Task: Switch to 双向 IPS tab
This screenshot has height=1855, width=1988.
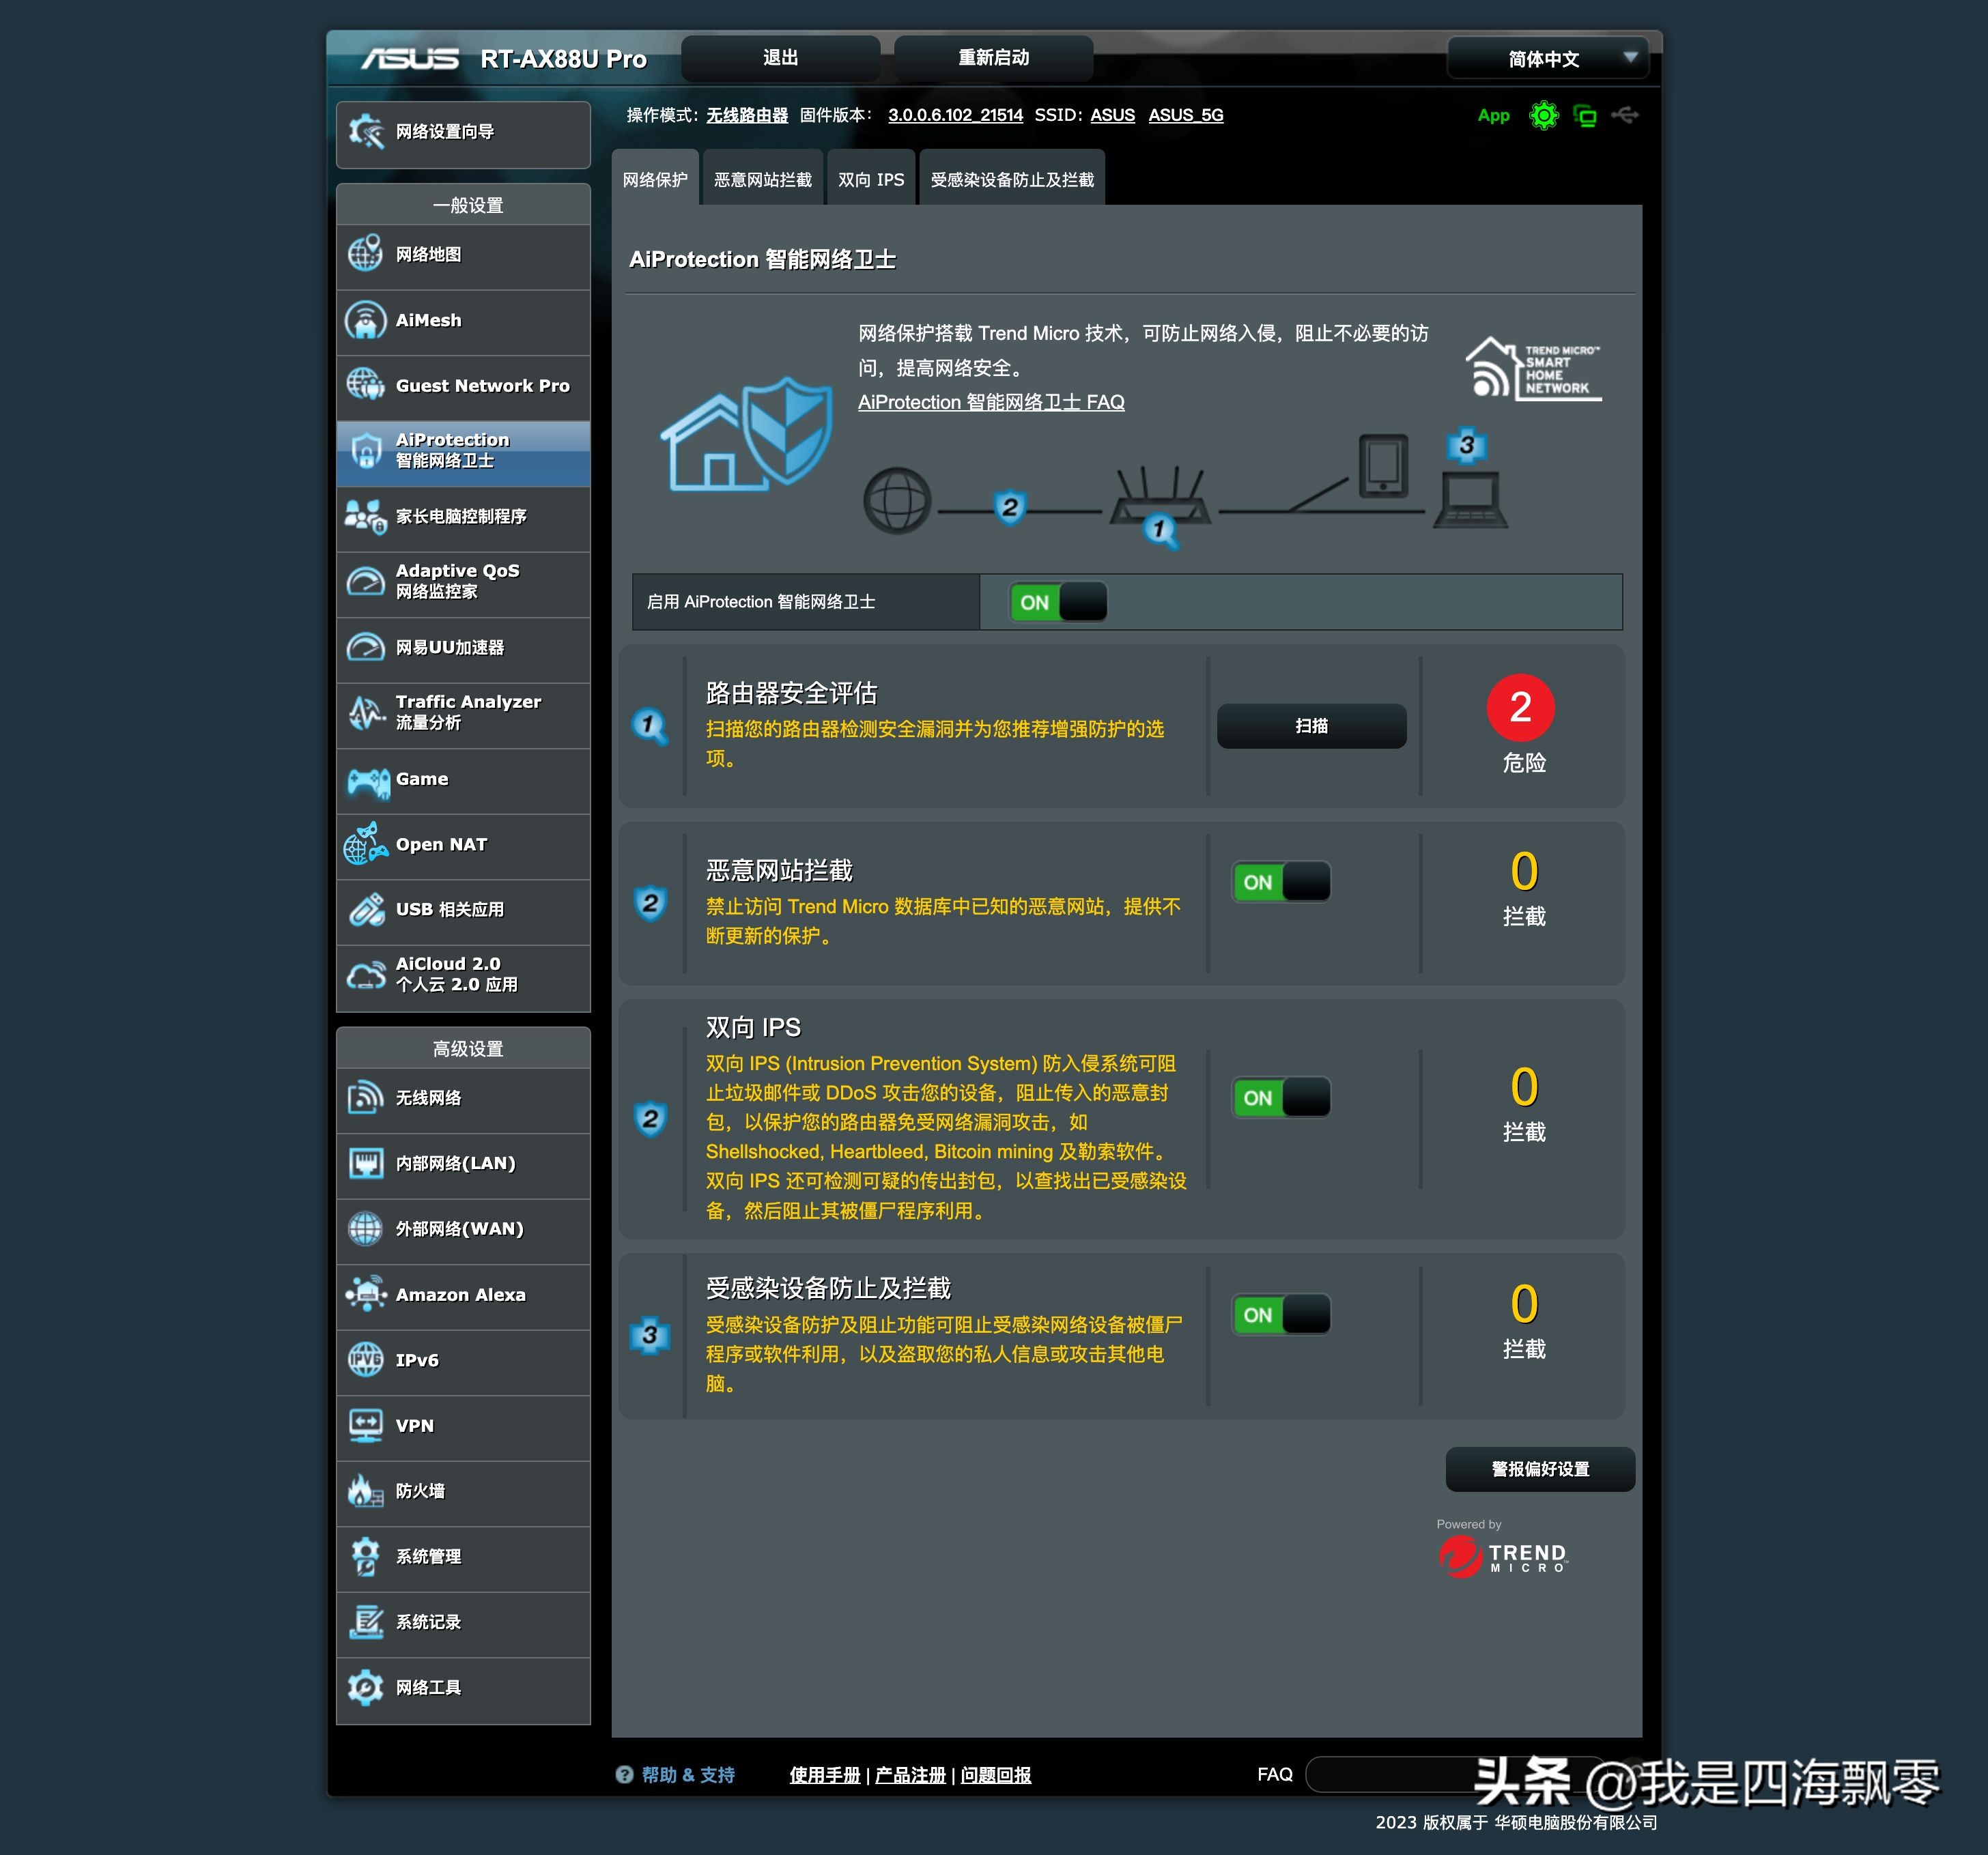Action: (871, 179)
